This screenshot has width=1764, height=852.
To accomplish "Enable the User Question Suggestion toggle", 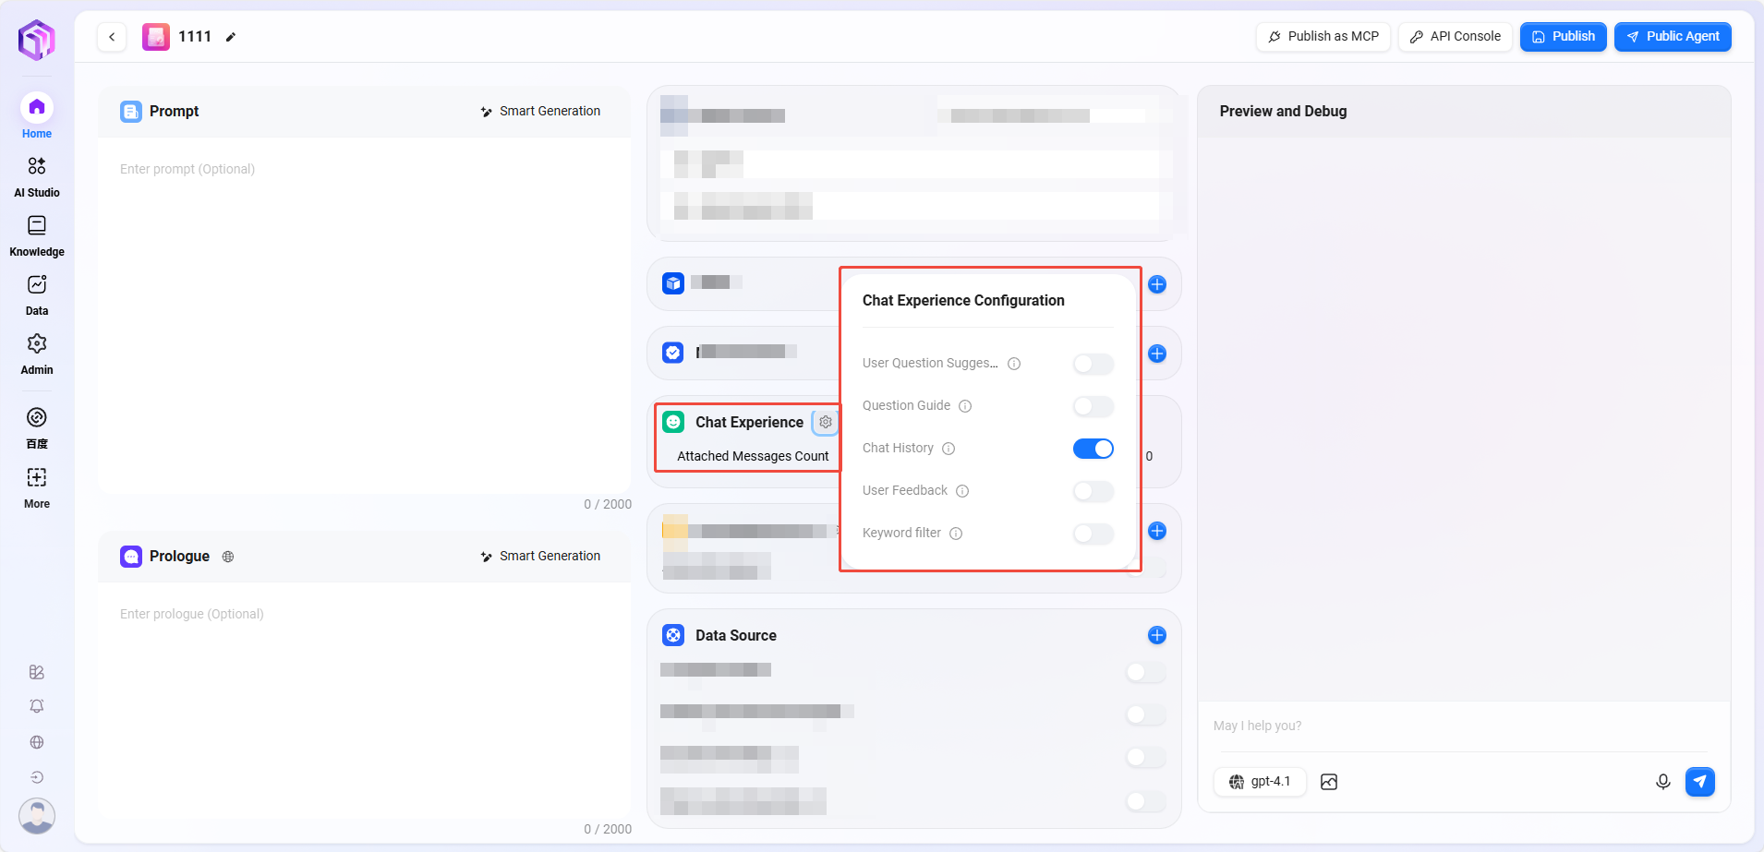I will pyautogui.click(x=1093, y=364).
